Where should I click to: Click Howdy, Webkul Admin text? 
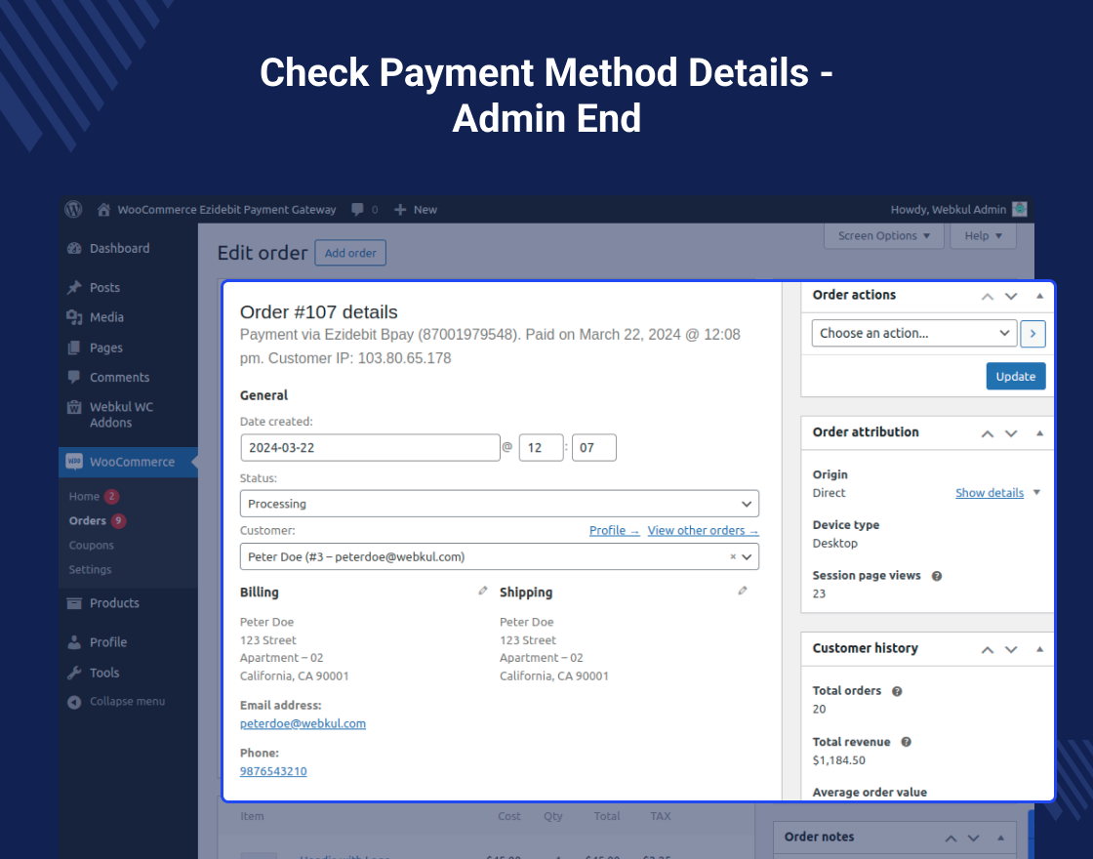click(x=948, y=209)
